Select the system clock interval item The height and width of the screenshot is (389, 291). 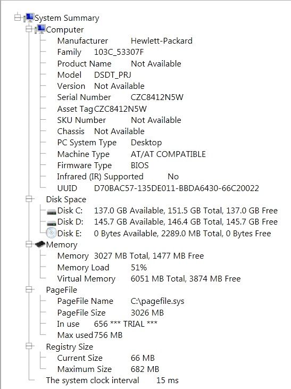coord(112,380)
